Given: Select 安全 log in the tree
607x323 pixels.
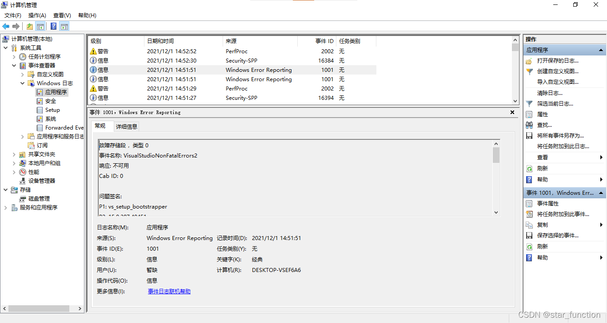Looking at the screenshot, I should (x=51, y=101).
